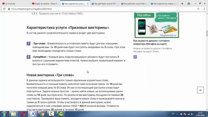
Task: Click the taskbar clock showing 11:37
Action: pyautogui.click(x=200, y=114)
